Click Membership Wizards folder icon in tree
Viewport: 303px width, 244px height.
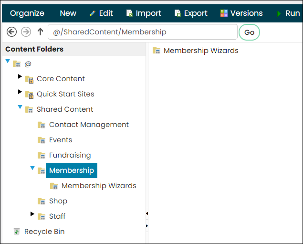[x=54, y=186]
